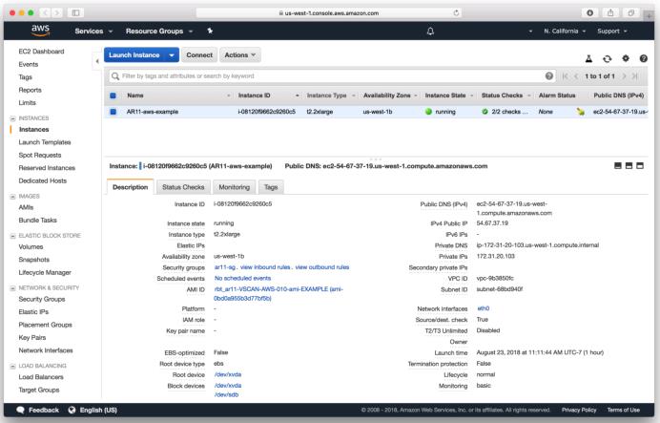Sort by Availability Zone column header

coord(387,95)
